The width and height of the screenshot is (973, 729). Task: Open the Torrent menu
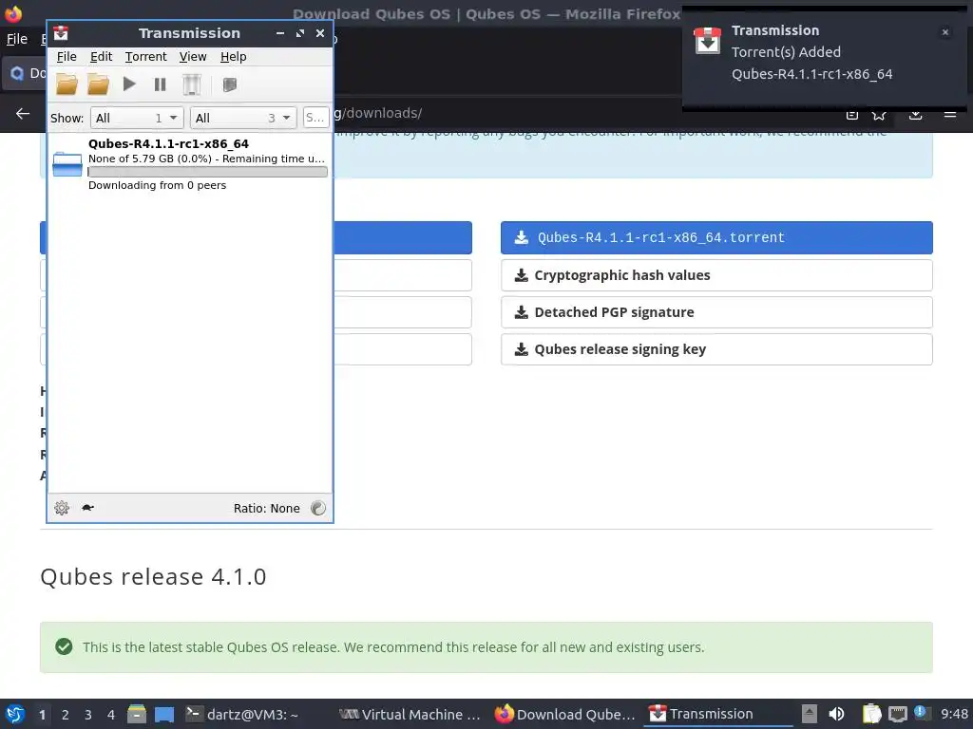[x=145, y=56]
